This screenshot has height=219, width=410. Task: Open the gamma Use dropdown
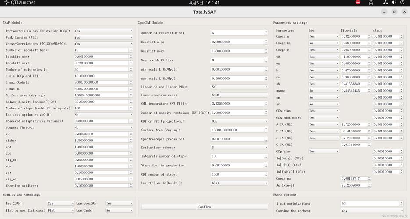(324, 91)
